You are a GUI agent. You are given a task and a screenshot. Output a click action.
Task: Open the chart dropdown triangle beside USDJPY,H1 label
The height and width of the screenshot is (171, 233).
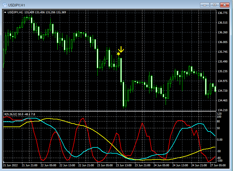[5, 12]
